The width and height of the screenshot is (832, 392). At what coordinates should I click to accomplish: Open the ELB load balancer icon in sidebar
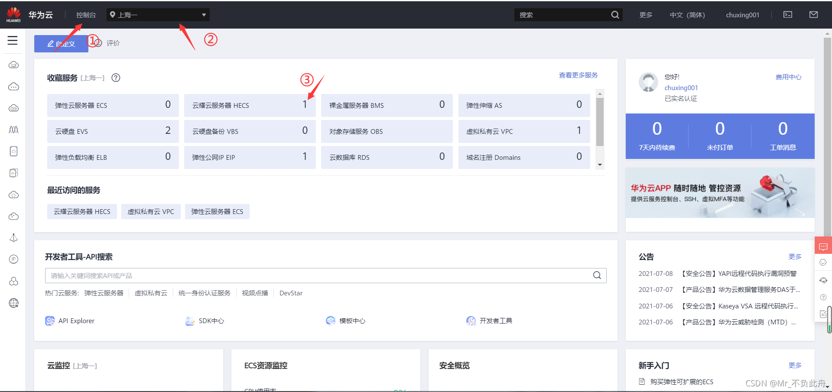pyautogui.click(x=14, y=238)
